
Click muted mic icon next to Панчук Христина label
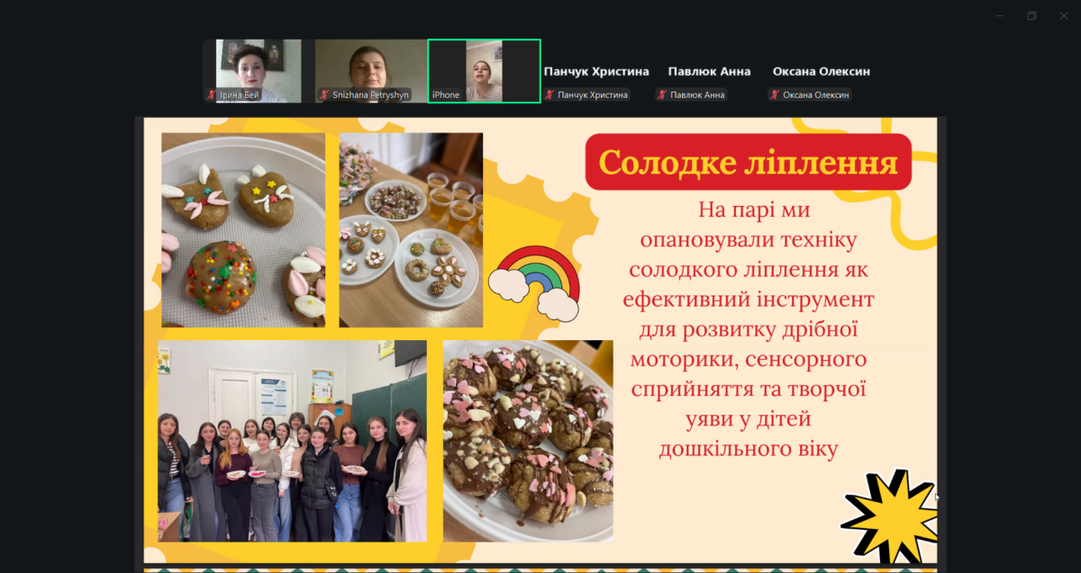pyautogui.click(x=550, y=94)
